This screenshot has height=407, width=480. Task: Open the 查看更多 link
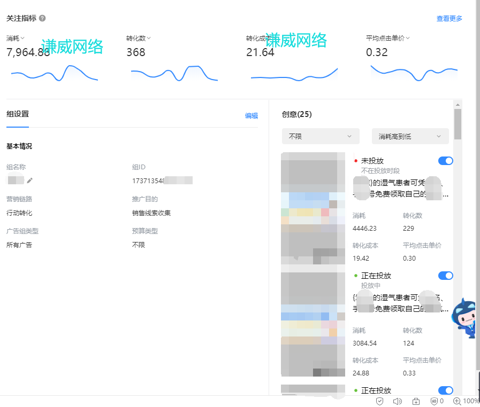pyautogui.click(x=449, y=19)
